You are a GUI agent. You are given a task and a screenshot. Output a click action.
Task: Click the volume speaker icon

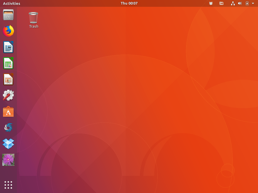[x=240, y=3]
